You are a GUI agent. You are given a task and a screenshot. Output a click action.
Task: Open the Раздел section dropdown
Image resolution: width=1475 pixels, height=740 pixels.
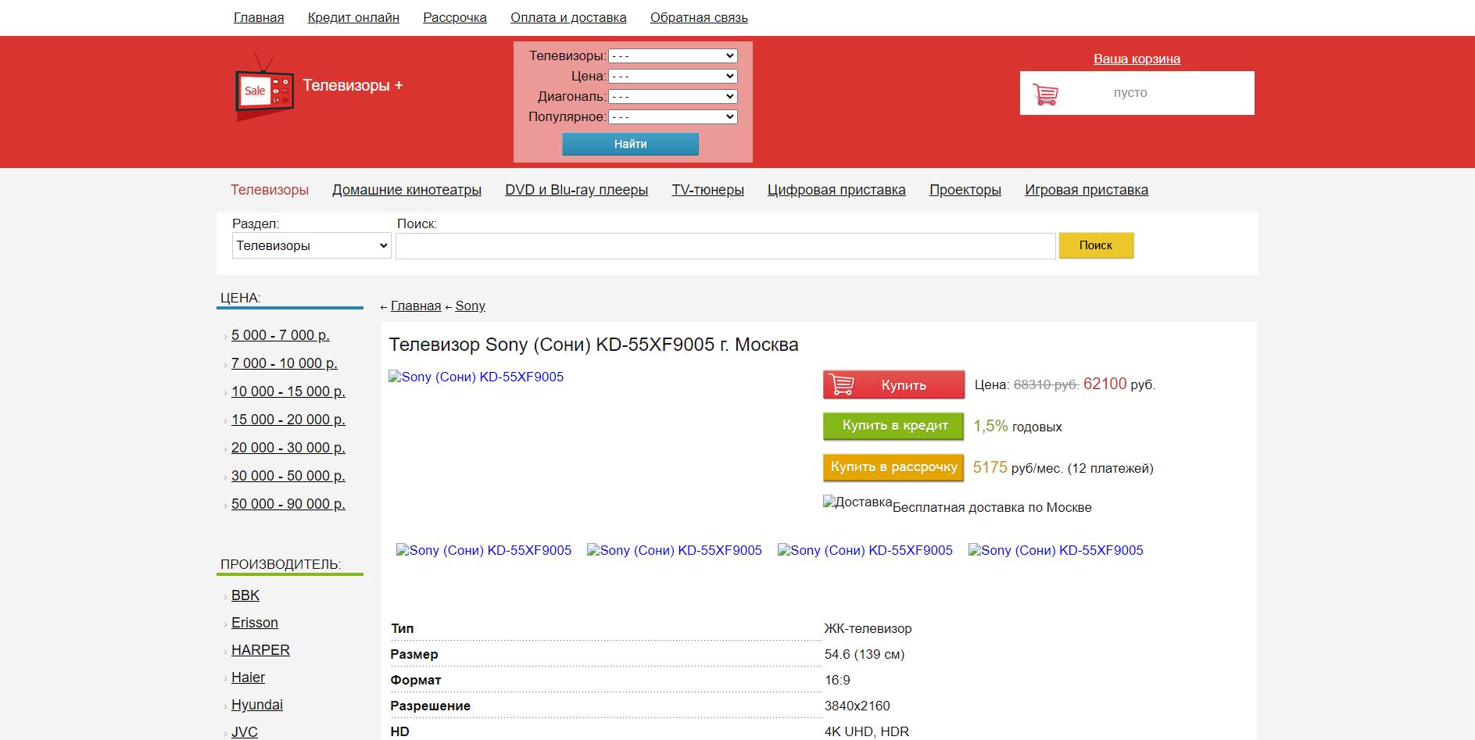point(312,245)
